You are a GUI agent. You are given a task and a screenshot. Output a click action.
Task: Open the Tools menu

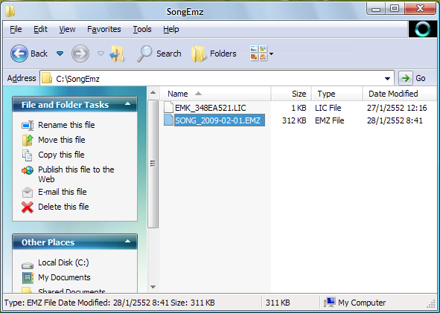point(142,29)
